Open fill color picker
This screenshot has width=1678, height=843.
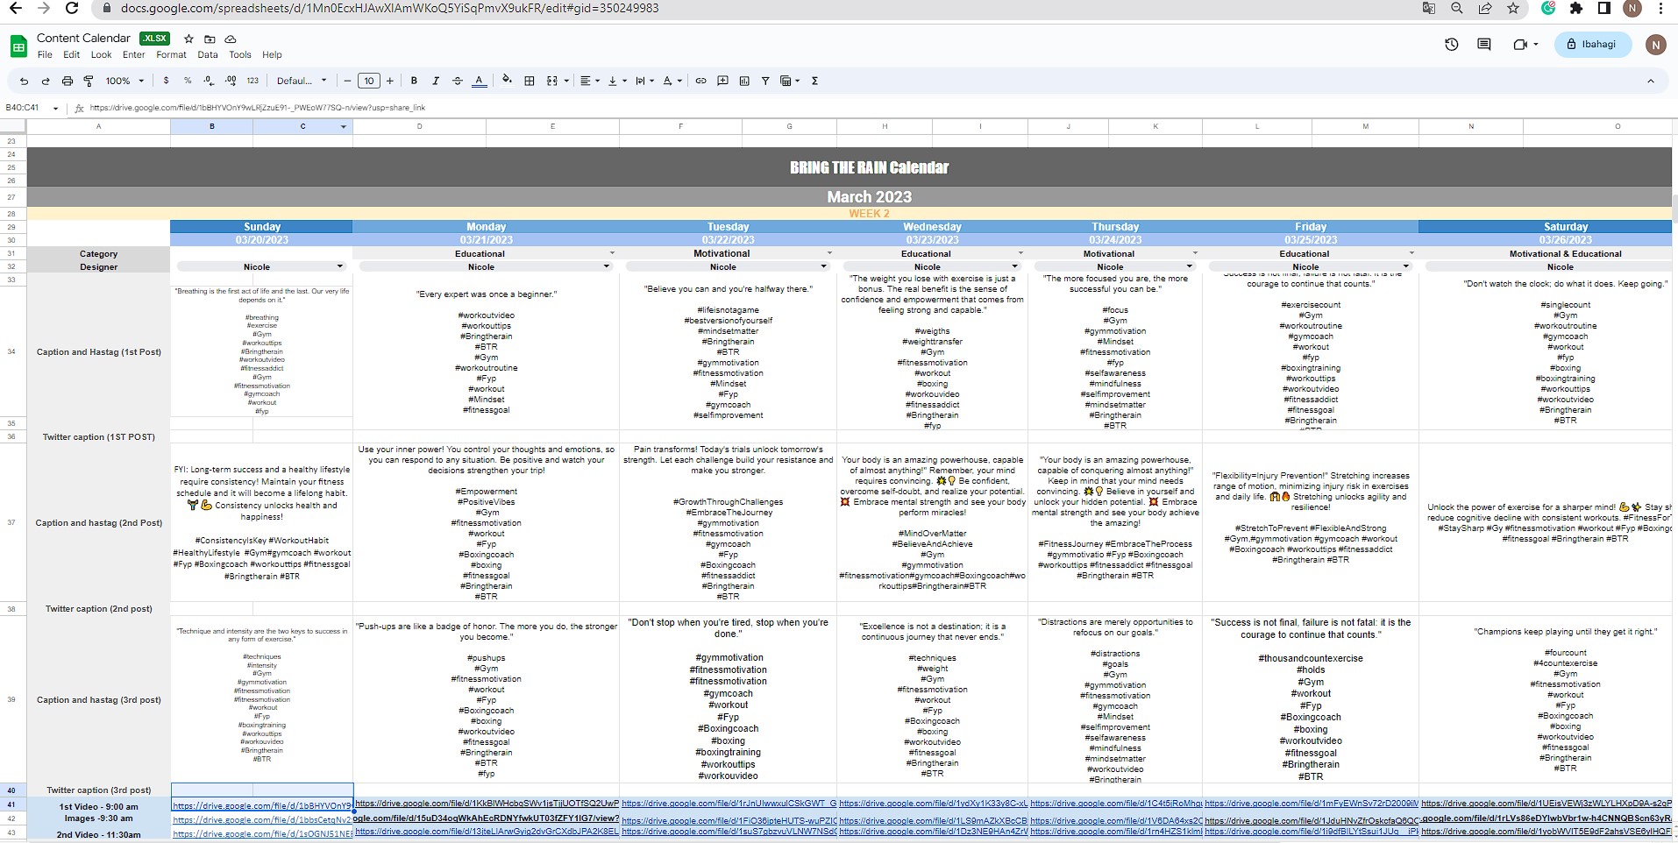click(507, 81)
